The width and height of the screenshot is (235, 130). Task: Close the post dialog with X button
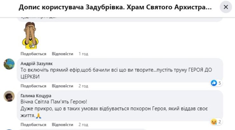coord(226,7)
